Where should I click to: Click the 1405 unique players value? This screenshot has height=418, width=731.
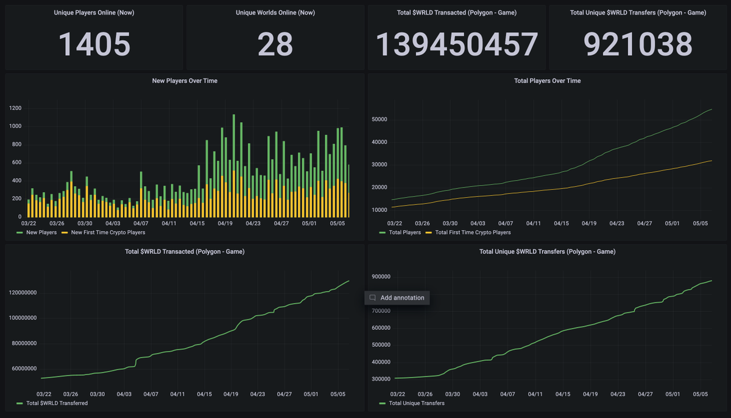[x=94, y=44]
